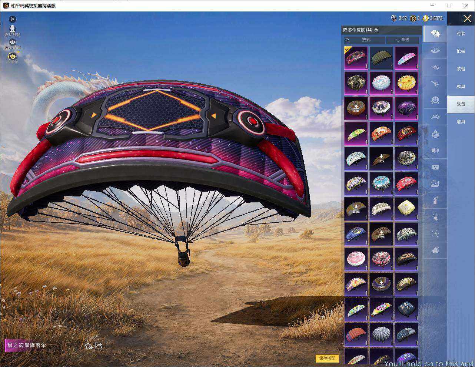475x367 pixels.
Task: Select the parachute skin category icon
Action: 435,34
